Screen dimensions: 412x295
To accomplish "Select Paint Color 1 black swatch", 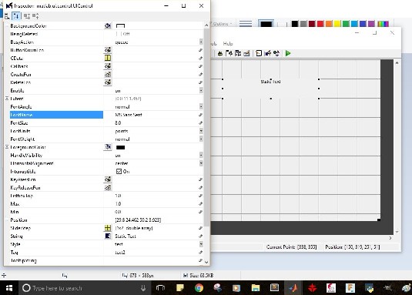I will point(266,24).
